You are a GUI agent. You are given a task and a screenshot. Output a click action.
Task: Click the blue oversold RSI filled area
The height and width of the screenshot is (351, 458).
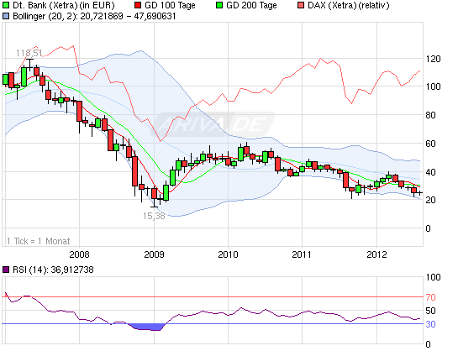(x=148, y=327)
